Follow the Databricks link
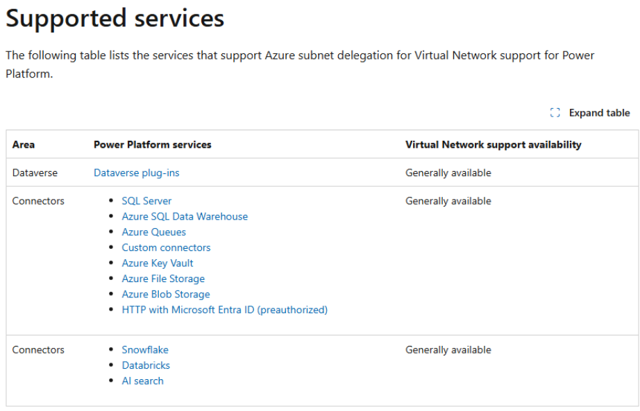This screenshot has width=640, height=411. coord(146,365)
